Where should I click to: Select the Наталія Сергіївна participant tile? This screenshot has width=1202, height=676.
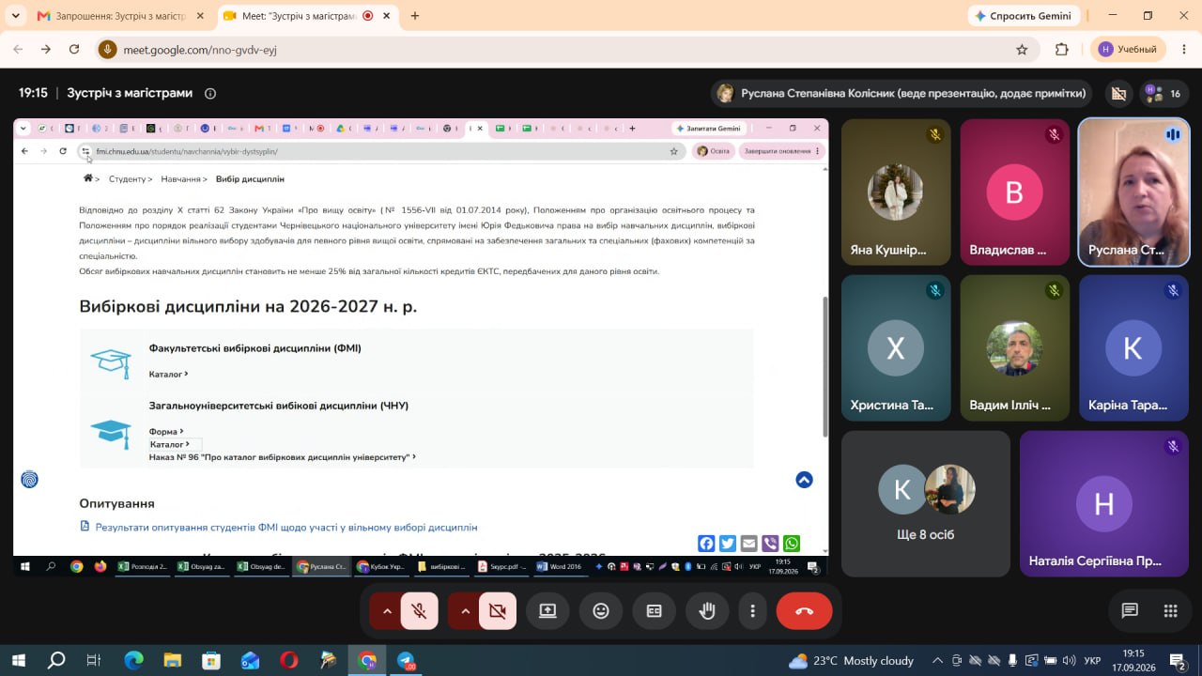point(1104,503)
